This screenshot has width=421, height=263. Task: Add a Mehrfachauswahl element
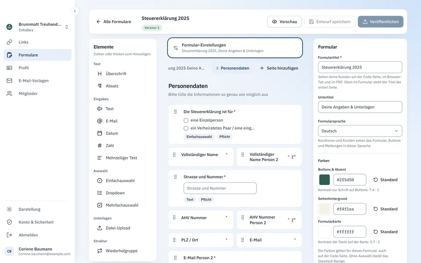123,205
